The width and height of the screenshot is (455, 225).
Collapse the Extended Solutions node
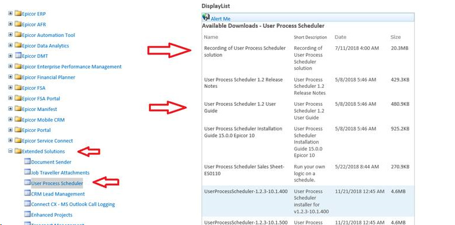[10, 151]
